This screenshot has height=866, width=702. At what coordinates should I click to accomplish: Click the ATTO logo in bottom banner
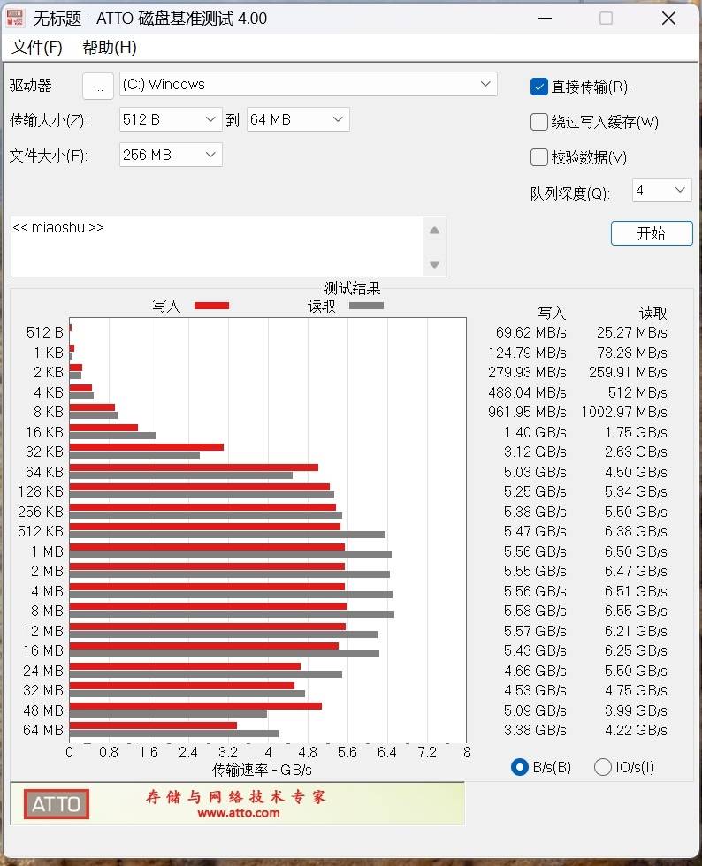tap(56, 804)
